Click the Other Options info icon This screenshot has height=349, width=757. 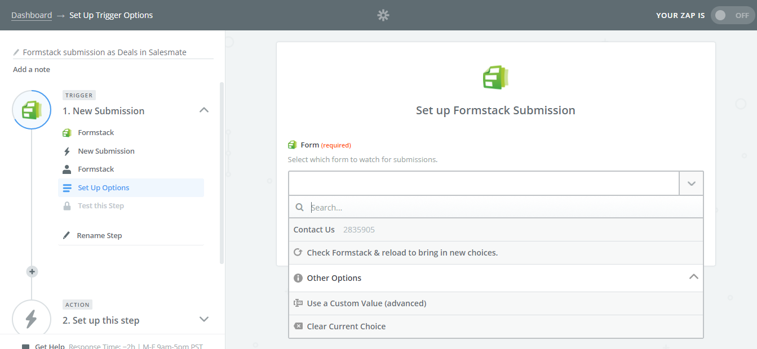click(x=298, y=278)
